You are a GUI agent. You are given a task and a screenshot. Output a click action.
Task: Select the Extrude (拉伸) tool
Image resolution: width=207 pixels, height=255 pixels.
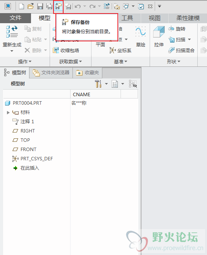159,37
